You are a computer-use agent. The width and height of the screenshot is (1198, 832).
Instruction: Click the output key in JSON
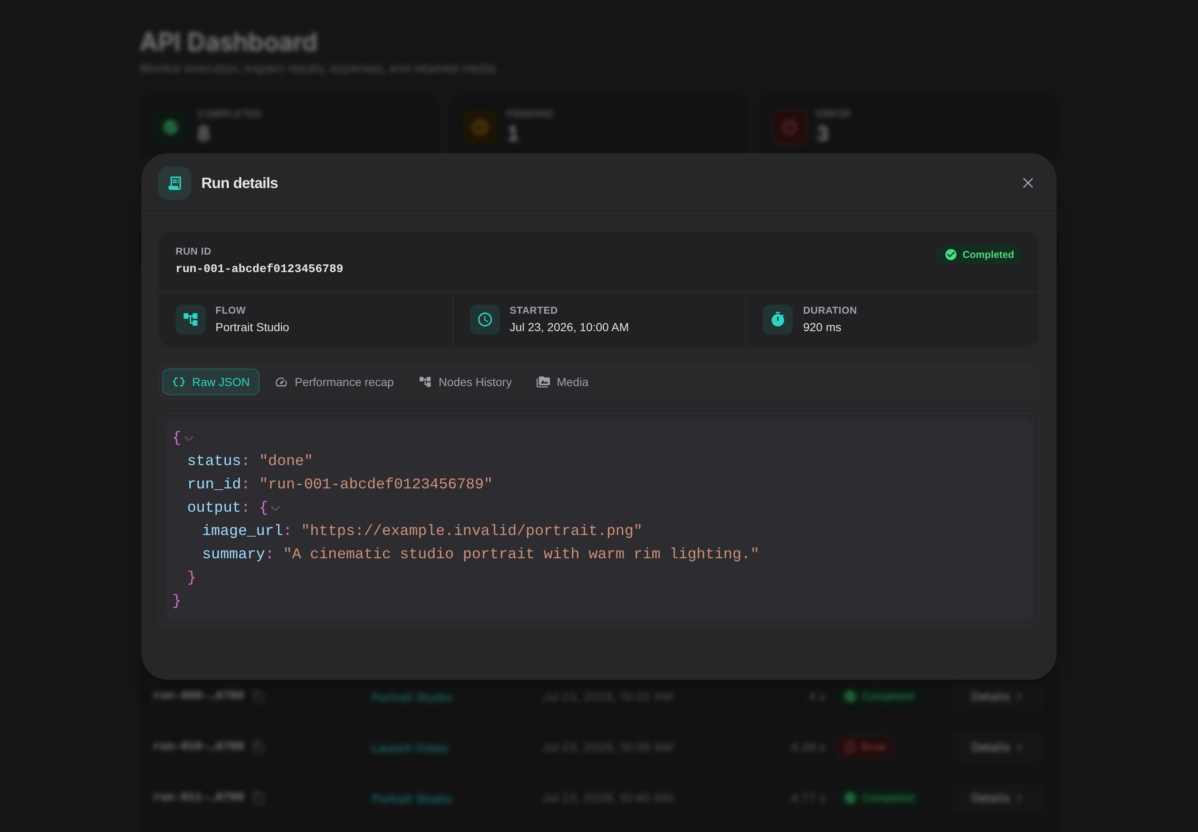pos(214,507)
